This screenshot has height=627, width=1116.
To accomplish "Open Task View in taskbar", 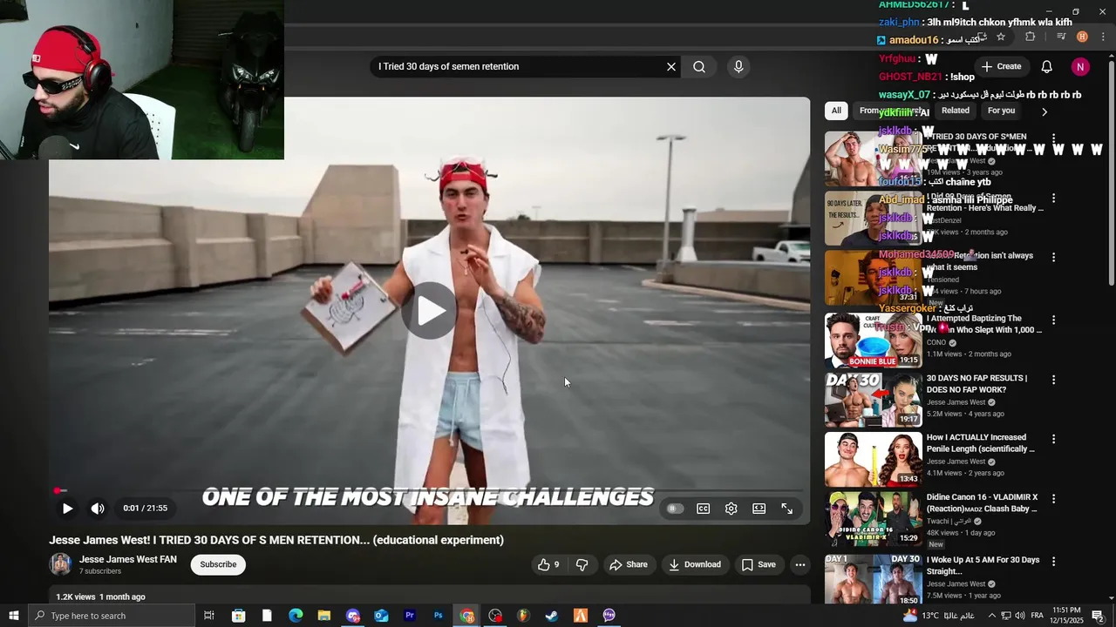I will (209, 616).
